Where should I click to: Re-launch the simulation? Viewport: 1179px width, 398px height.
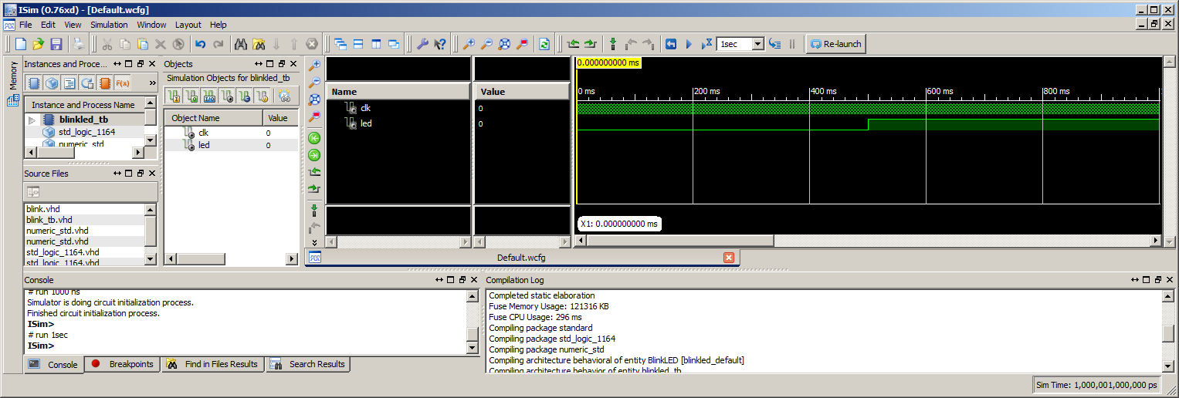point(835,44)
